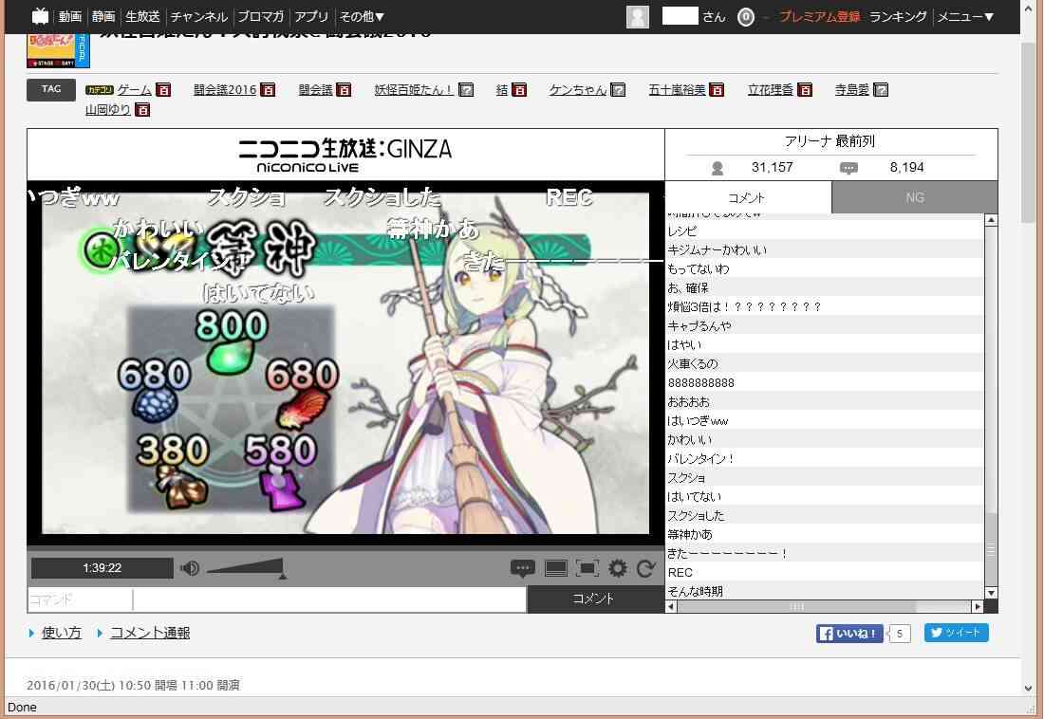Click the niconico TV logo icon

41,15
